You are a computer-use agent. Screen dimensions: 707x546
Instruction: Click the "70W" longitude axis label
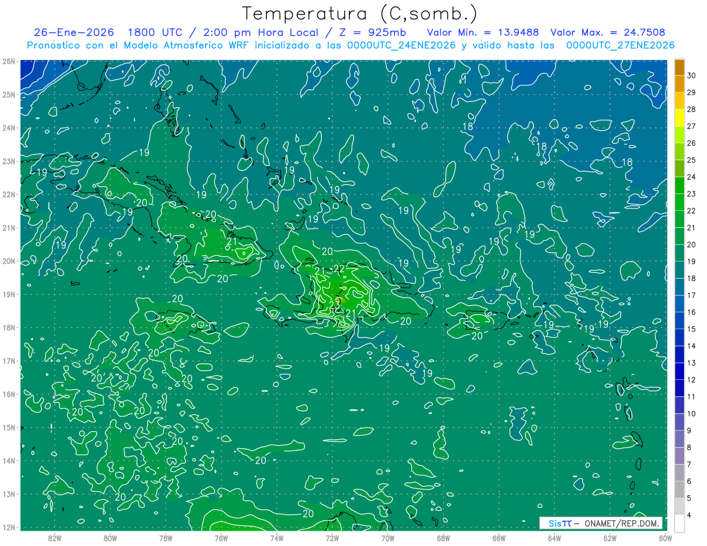tap(388, 538)
